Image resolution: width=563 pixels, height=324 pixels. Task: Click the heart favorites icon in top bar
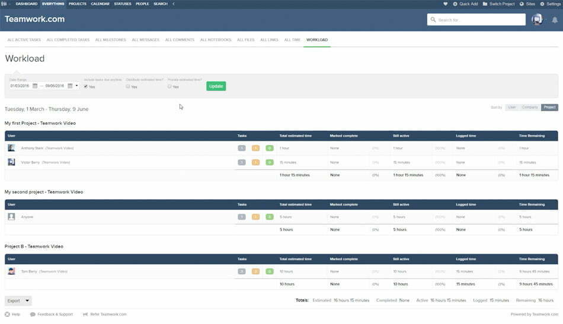tap(445, 4)
